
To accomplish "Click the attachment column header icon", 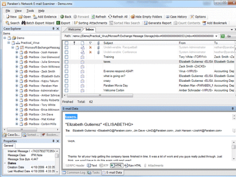I will pos(98,43).
